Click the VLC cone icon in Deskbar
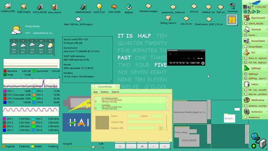 click(x=247, y=53)
